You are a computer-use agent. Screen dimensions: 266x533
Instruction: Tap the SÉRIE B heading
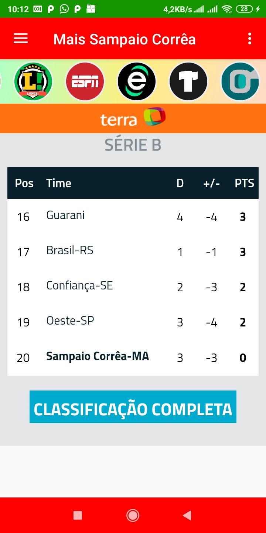click(133, 145)
